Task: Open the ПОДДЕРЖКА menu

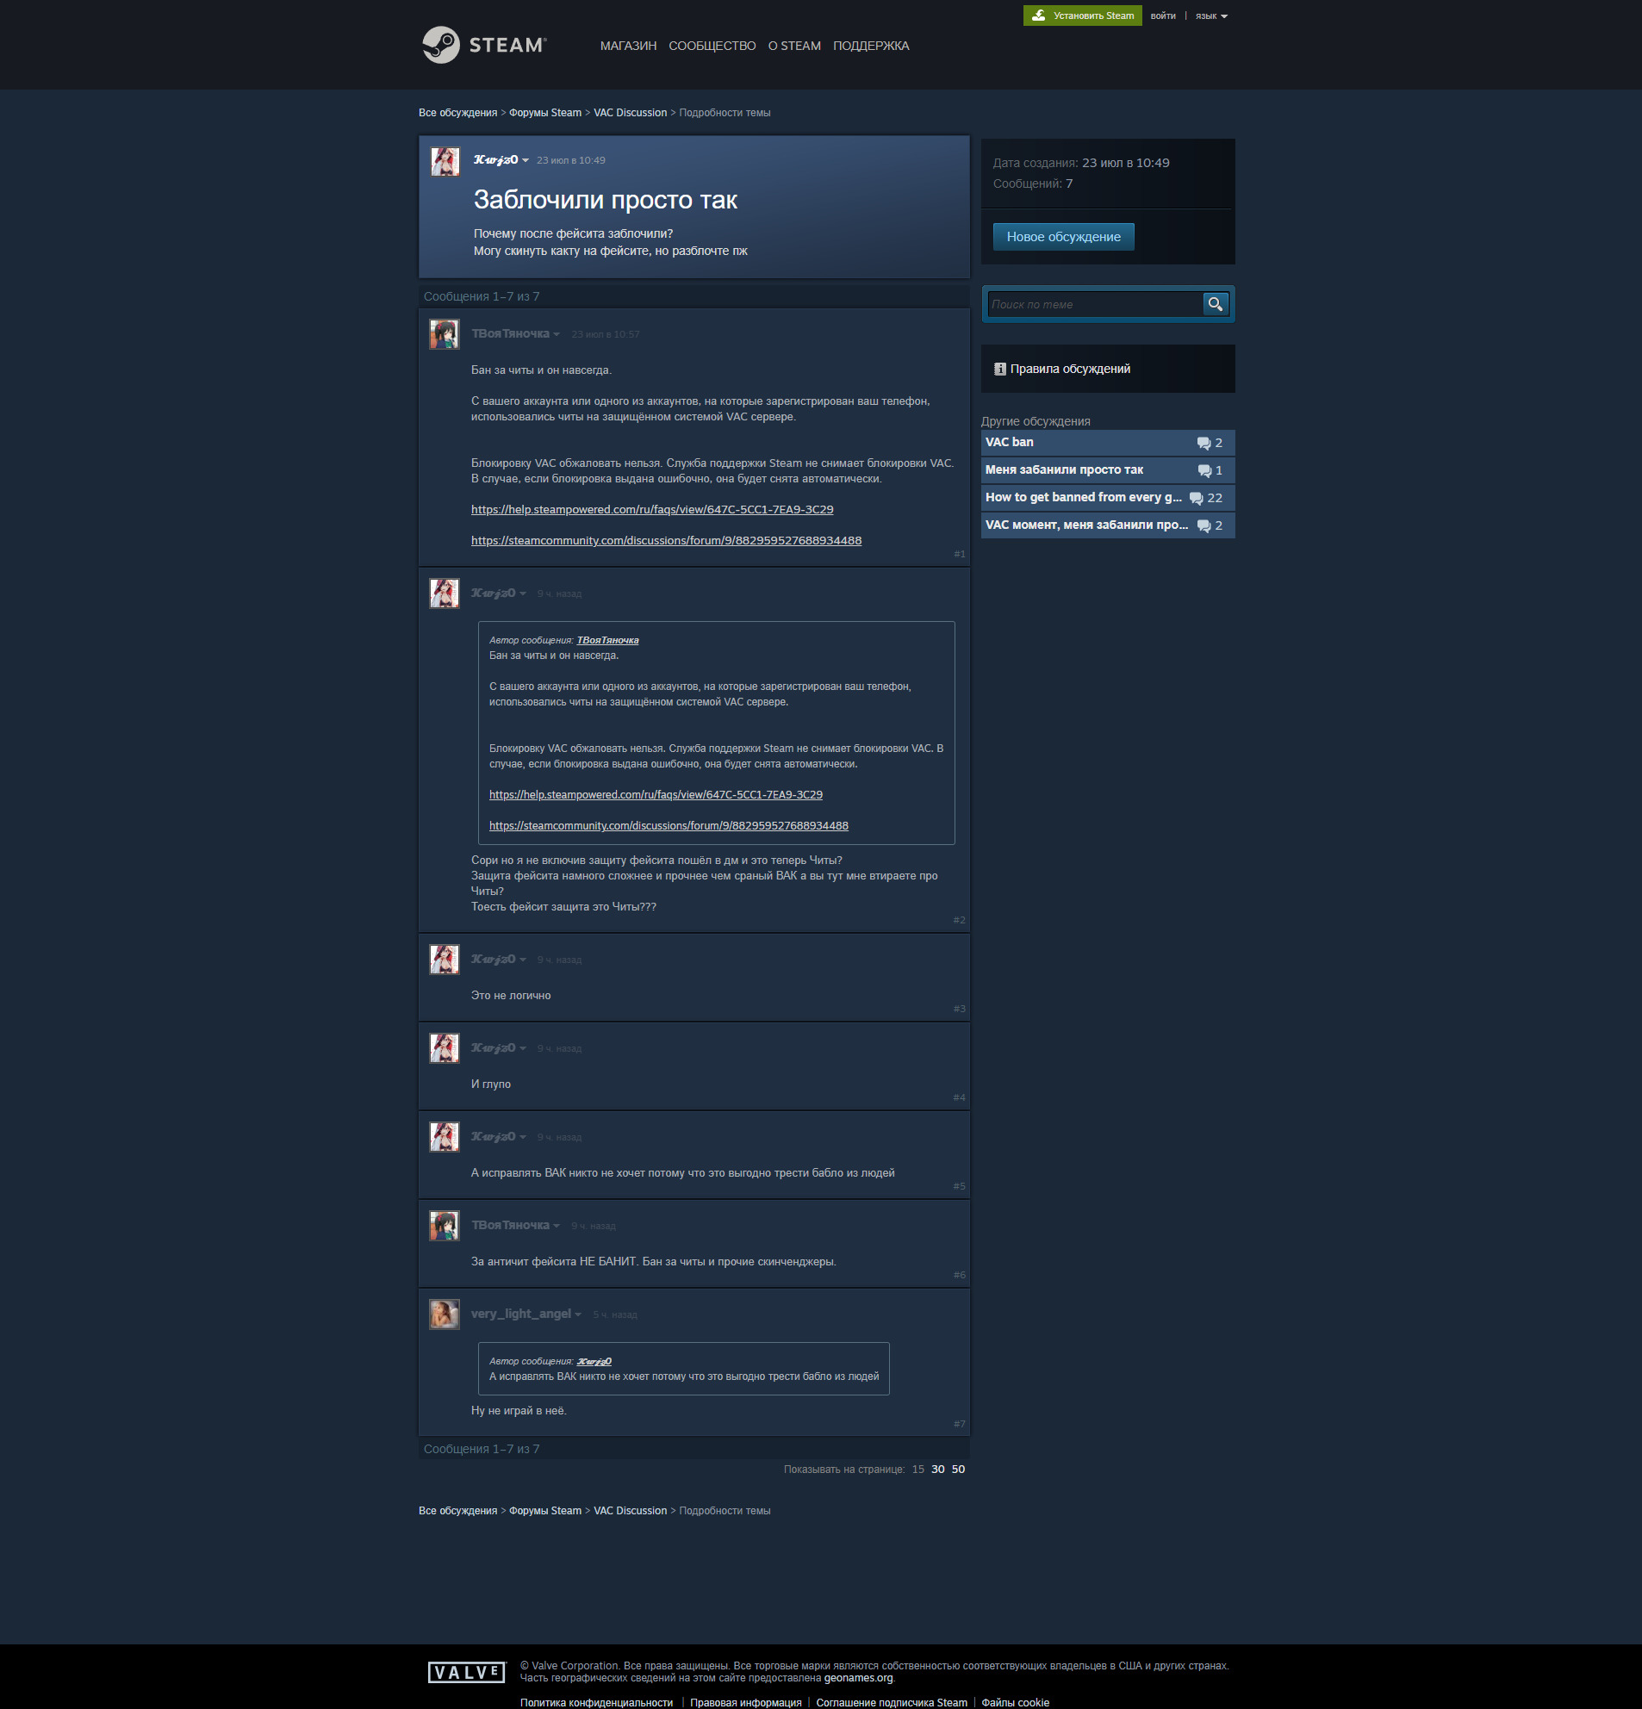Action: 871,47
